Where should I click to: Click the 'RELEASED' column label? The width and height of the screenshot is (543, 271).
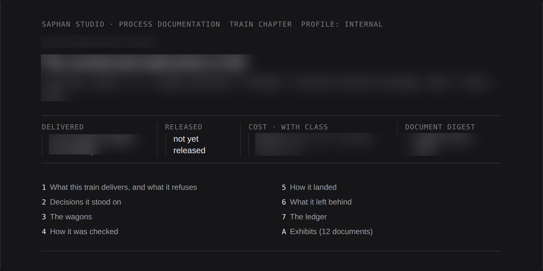click(184, 127)
